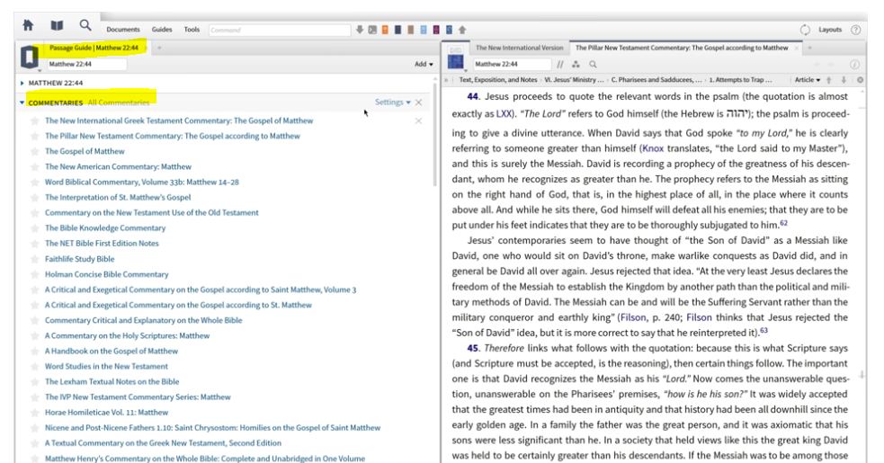
Task: Open The NET Bible First Edition Notes
Action: coord(102,243)
